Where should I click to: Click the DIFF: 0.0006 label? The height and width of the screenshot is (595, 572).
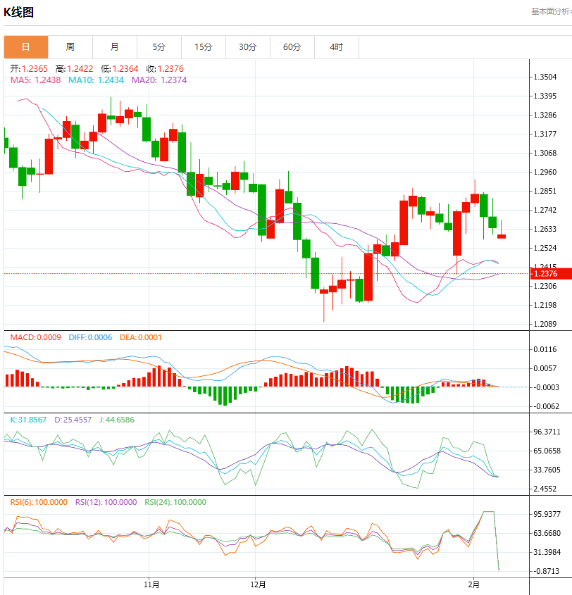click(90, 337)
